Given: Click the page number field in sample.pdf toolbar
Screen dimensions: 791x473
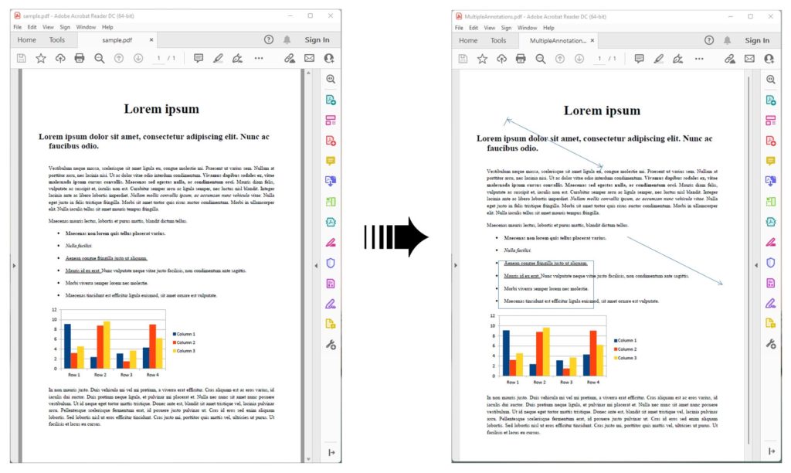Looking at the screenshot, I should [x=160, y=58].
